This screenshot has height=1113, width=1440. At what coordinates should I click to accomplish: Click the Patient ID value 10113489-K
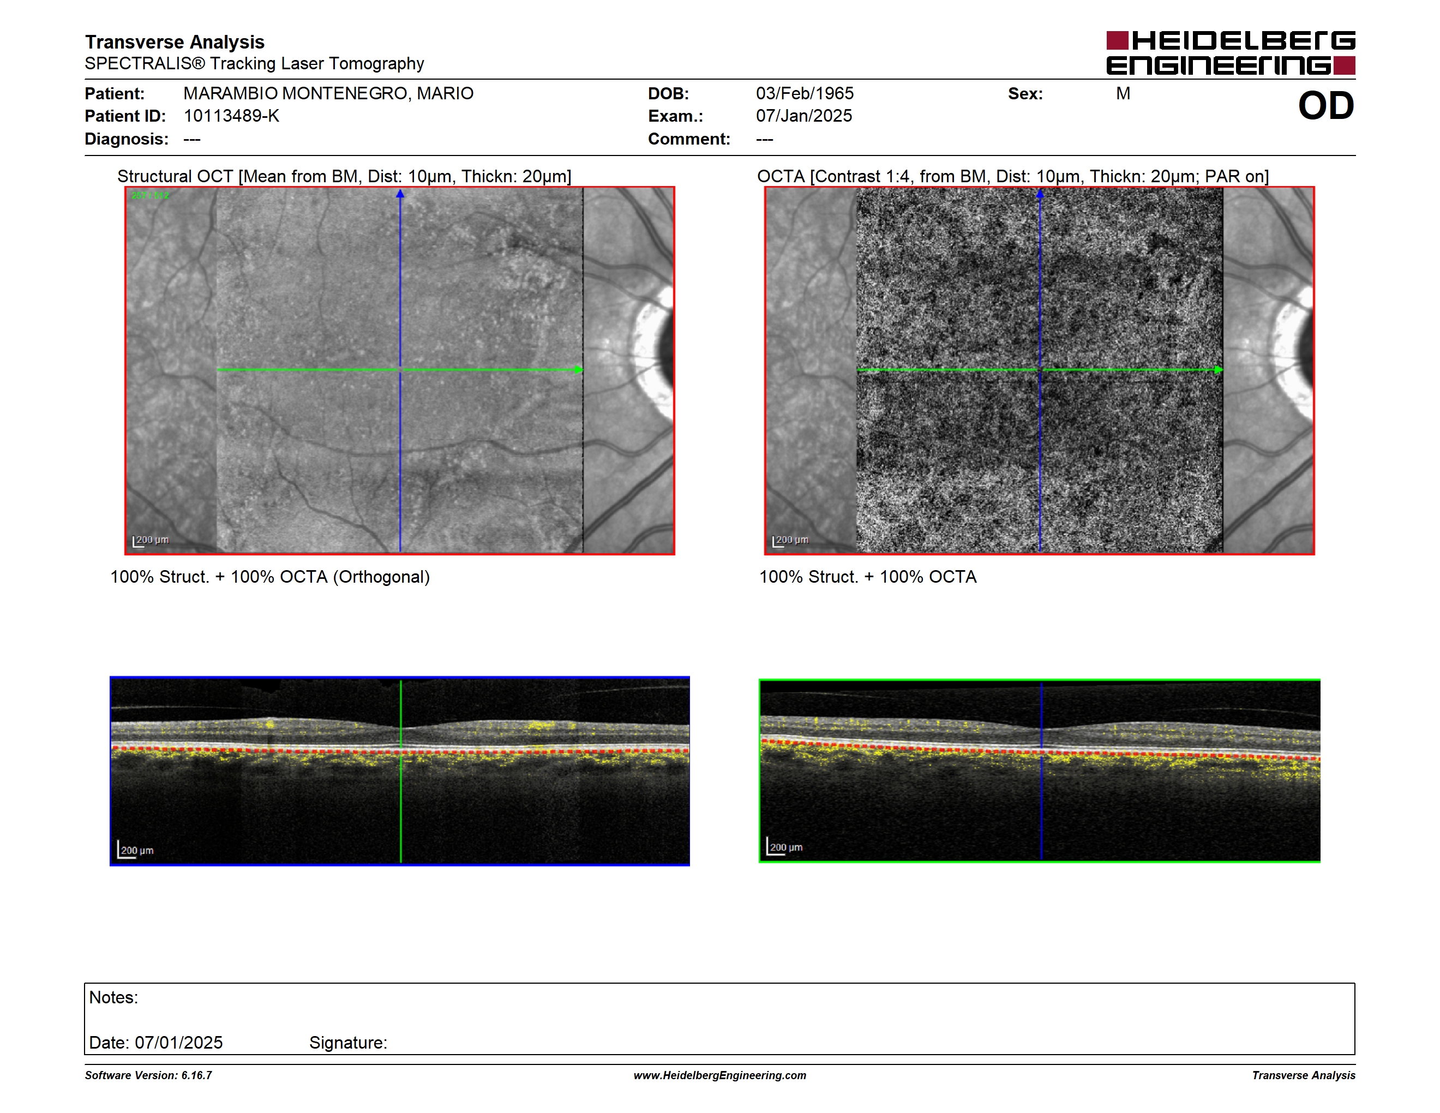coord(231,115)
